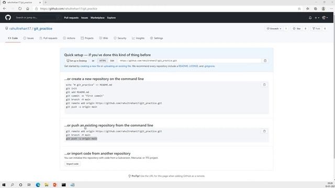Open the GitHub home logo
The width and height of the screenshot is (335, 188).
coord(8,17)
